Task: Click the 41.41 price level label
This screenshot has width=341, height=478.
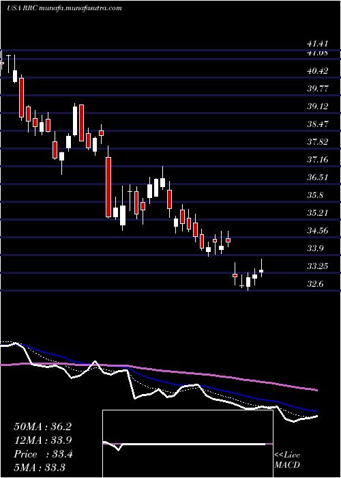Action: tap(317, 44)
